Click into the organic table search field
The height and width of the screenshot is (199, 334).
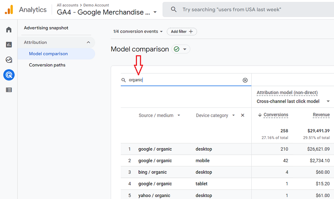[x=186, y=80]
